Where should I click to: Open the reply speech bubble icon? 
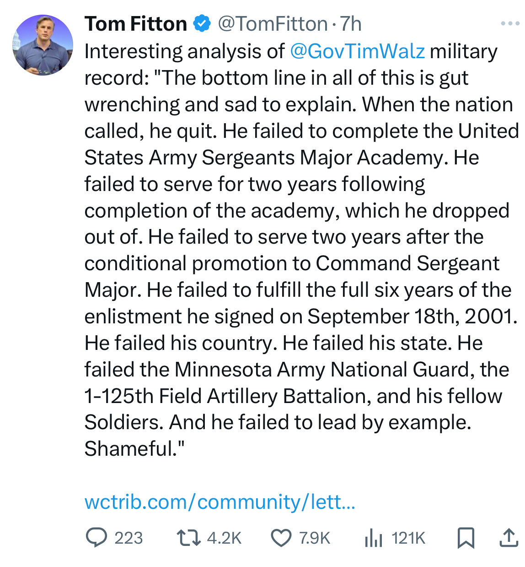pos(96,537)
